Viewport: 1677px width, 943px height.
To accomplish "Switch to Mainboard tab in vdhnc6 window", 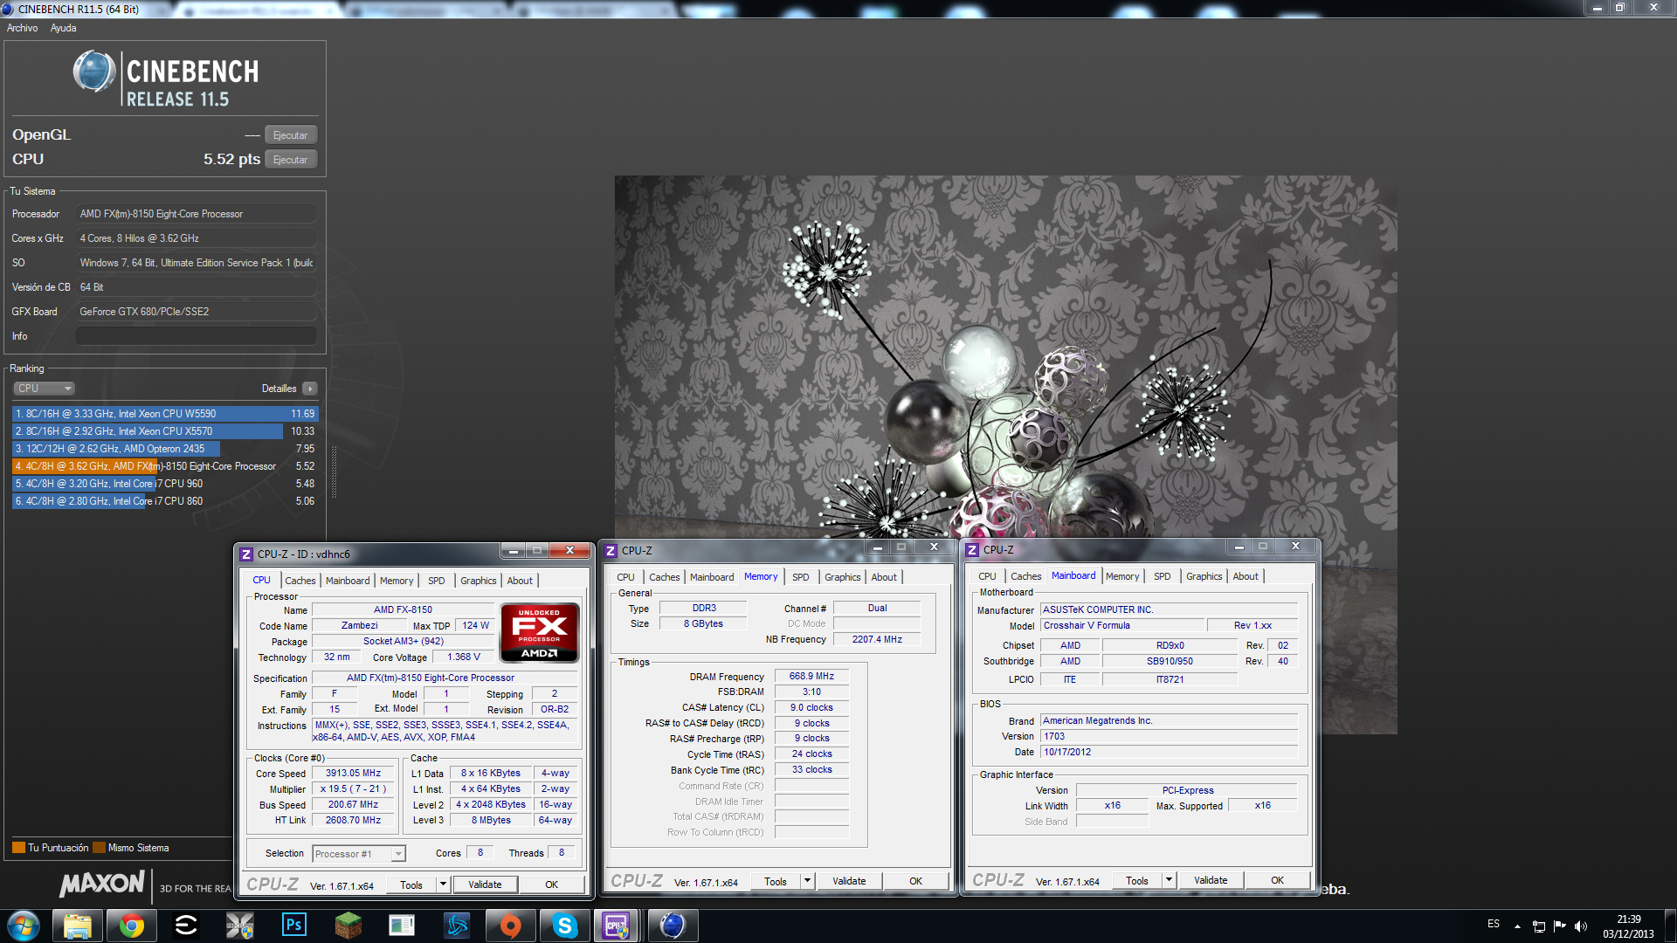I will pyautogui.click(x=348, y=581).
